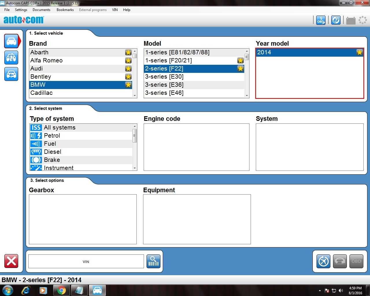Choose Diesel system type text
Screen dimensions: 370x296
click(x=53, y=152)
